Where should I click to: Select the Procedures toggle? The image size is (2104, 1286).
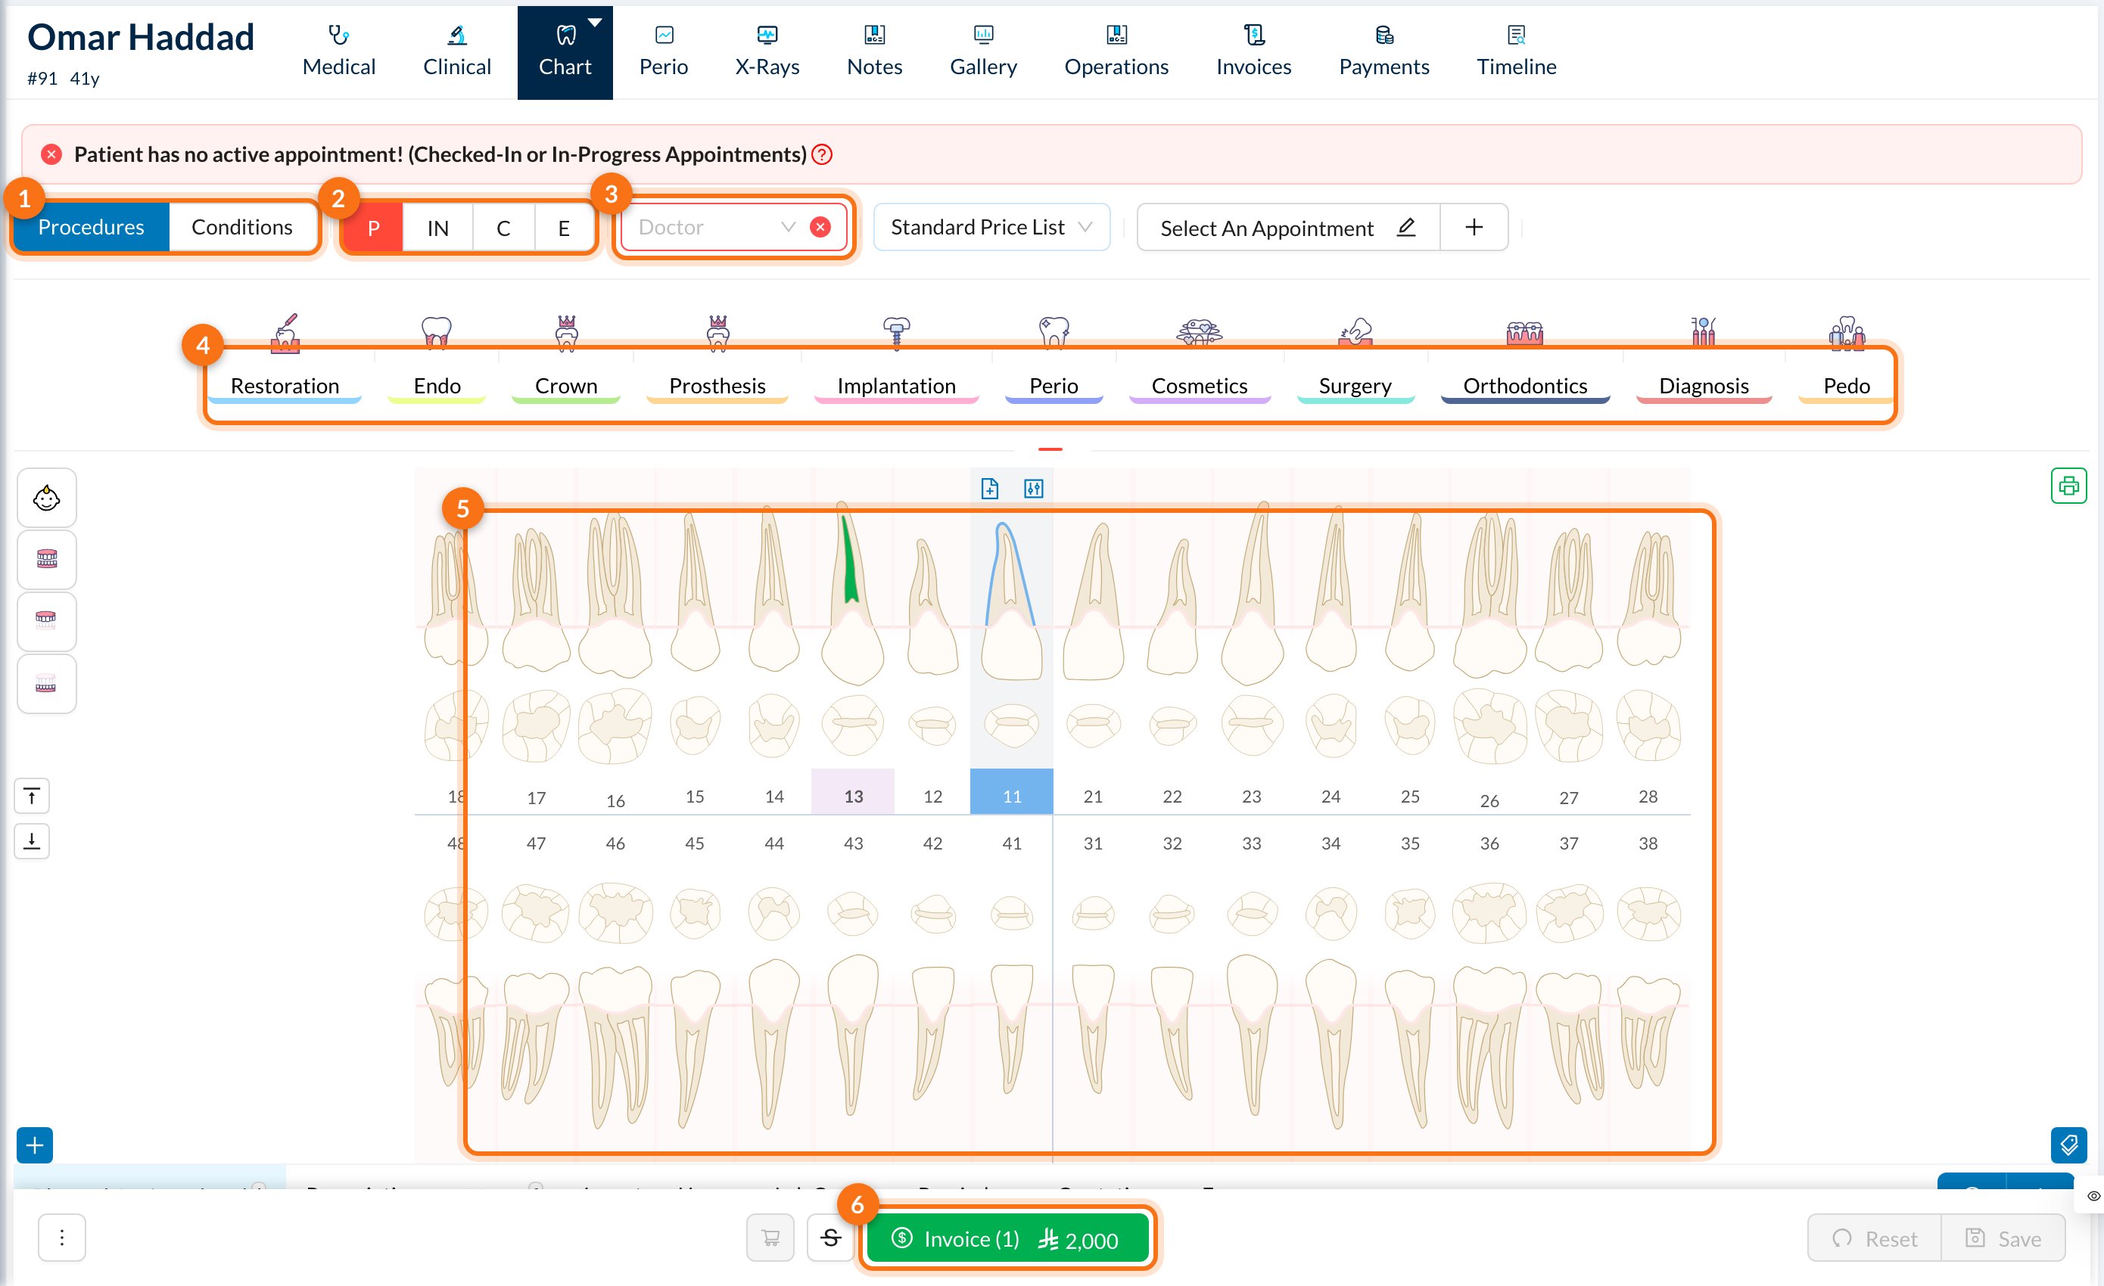point(92,227)
